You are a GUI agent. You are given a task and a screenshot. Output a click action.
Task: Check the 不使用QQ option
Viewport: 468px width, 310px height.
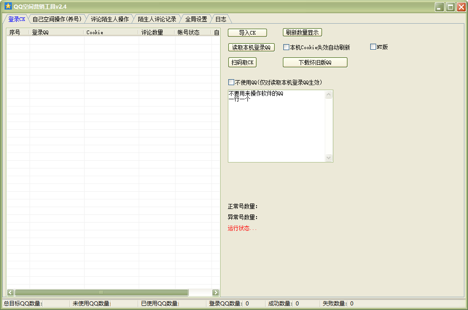[231, 82]
